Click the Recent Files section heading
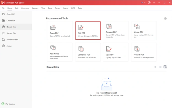The image size is (172, 108). 53,67
